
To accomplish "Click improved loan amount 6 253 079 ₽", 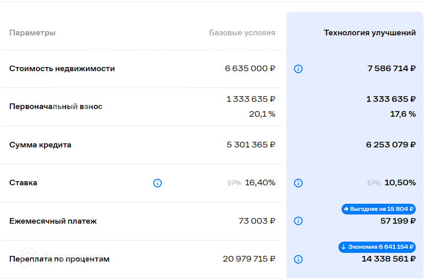I will coord(391,145).
